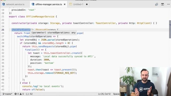Click the ToastController type in constructor
Image resolution: width=171 pixels, height=96 pixels.
click(x=106, y=23)
